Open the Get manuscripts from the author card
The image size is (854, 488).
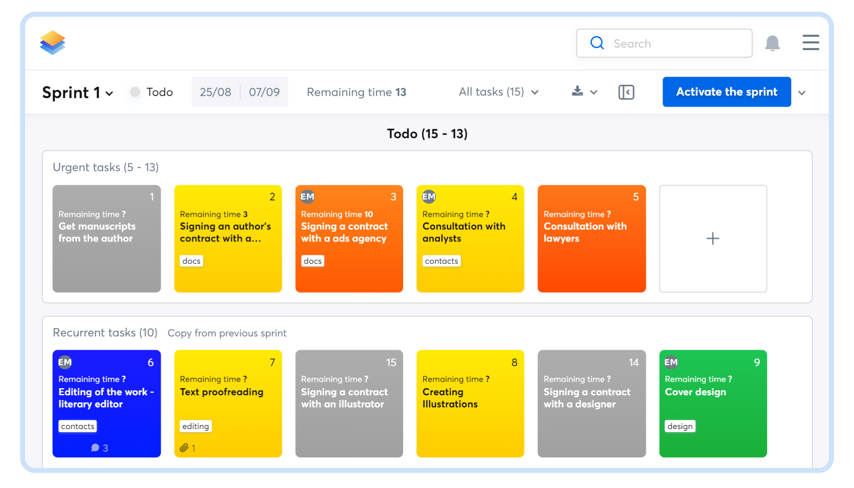click(x=107, y=239)
